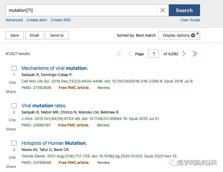Click 'Create alert' for this search
The width and height of the screenshot is (223, 172).
click(x=37, y=20)
